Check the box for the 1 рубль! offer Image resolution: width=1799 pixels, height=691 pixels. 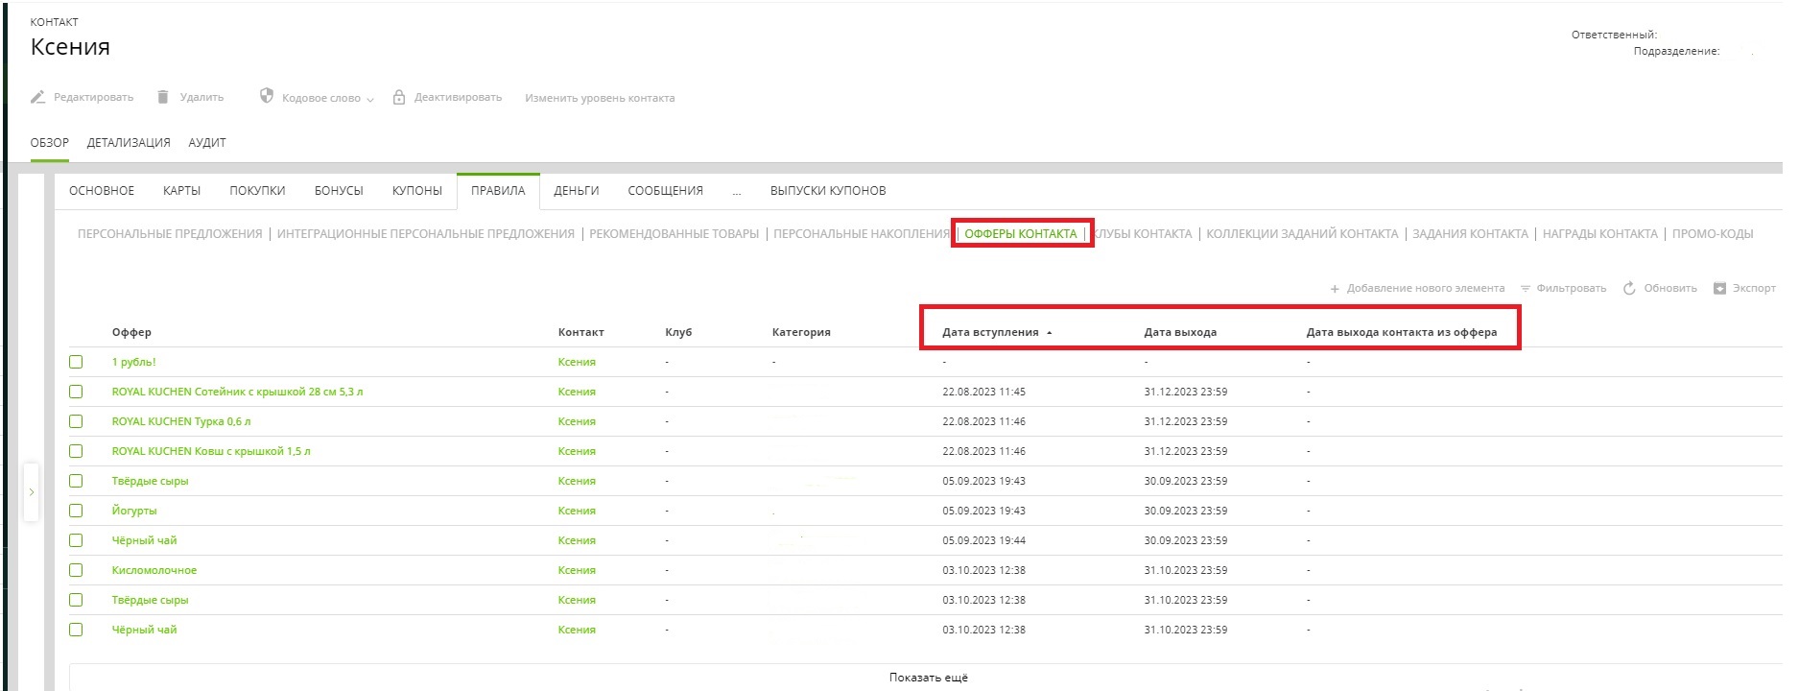click(76, 362)
